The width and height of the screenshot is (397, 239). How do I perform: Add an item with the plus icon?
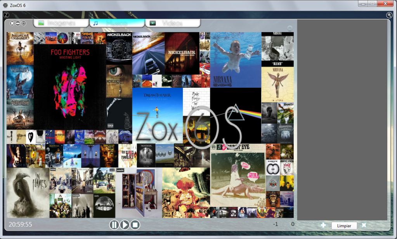(x=323, y=225)
